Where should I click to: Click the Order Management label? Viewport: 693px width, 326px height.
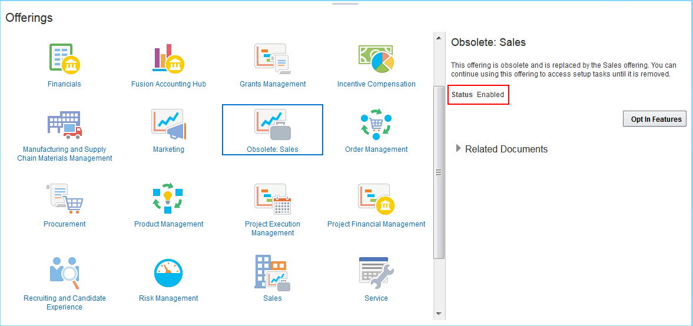376,149
